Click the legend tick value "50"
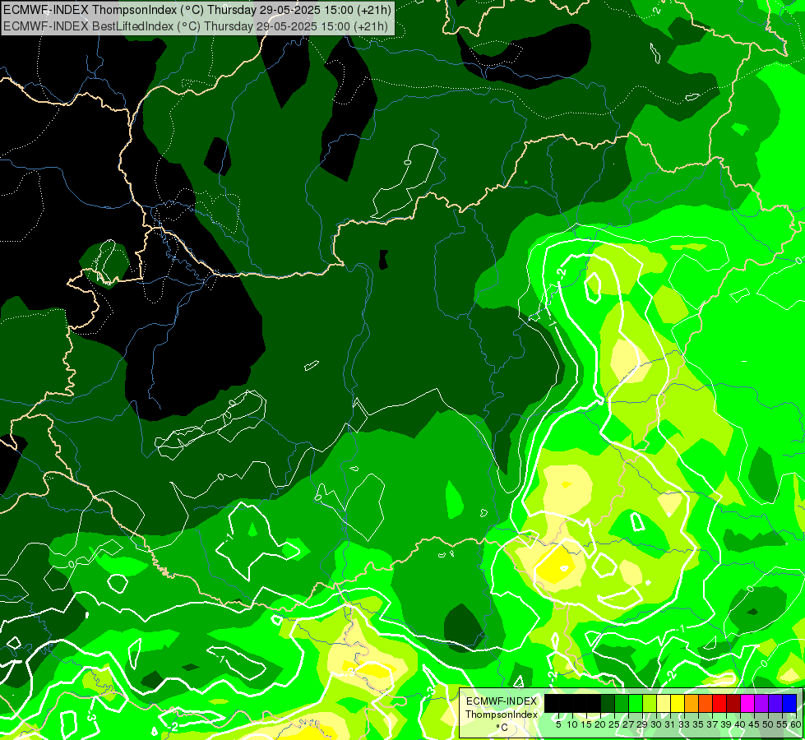Viewport: 805px width, 740px height. click(x=769, y=724)
